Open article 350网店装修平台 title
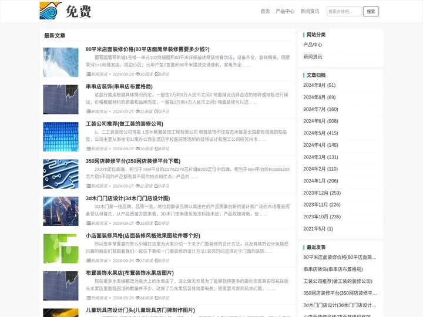Screen dimensions: 423x317 click(x=133, y=161)
